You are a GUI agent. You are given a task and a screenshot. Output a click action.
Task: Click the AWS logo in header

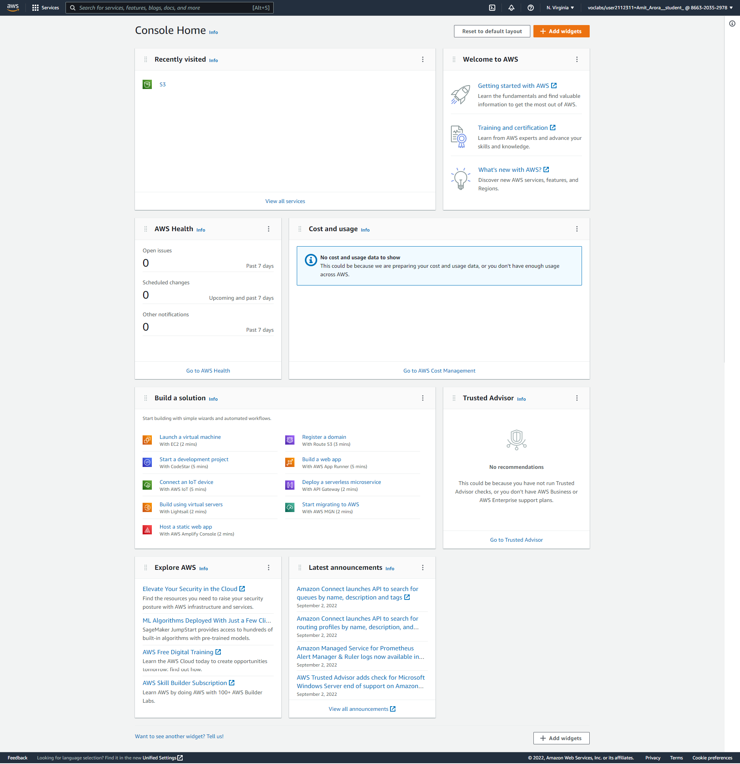point(13,7)
